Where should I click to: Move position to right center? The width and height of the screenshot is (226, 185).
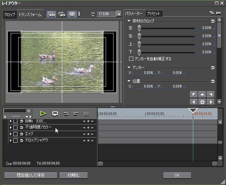(210, 102)
